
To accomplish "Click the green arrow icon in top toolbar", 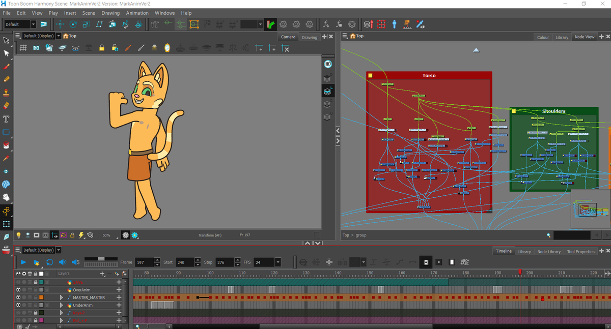I will click(271, 24).
